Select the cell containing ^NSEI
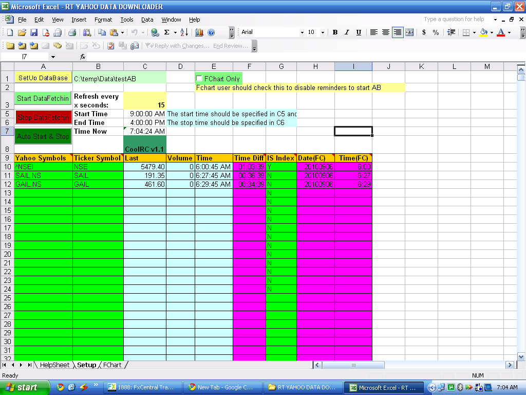This screenshot has width=526, height=395. coord(43,167)
